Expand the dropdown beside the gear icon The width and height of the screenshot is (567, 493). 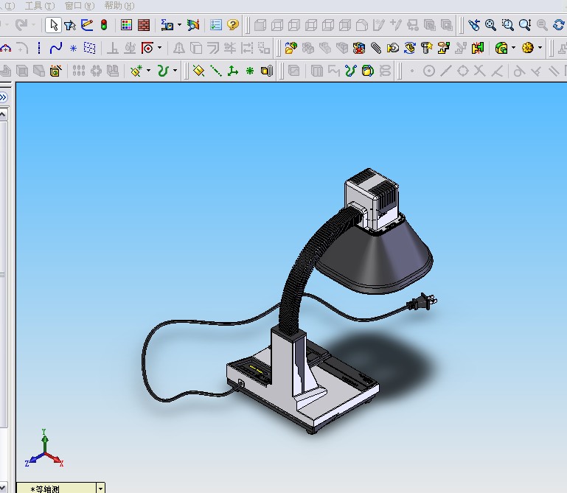(x=540, y=48)
